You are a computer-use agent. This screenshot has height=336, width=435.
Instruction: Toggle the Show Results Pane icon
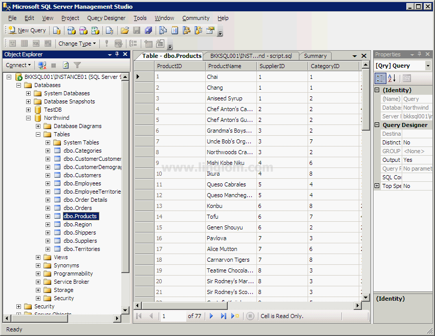click(48, 44)
